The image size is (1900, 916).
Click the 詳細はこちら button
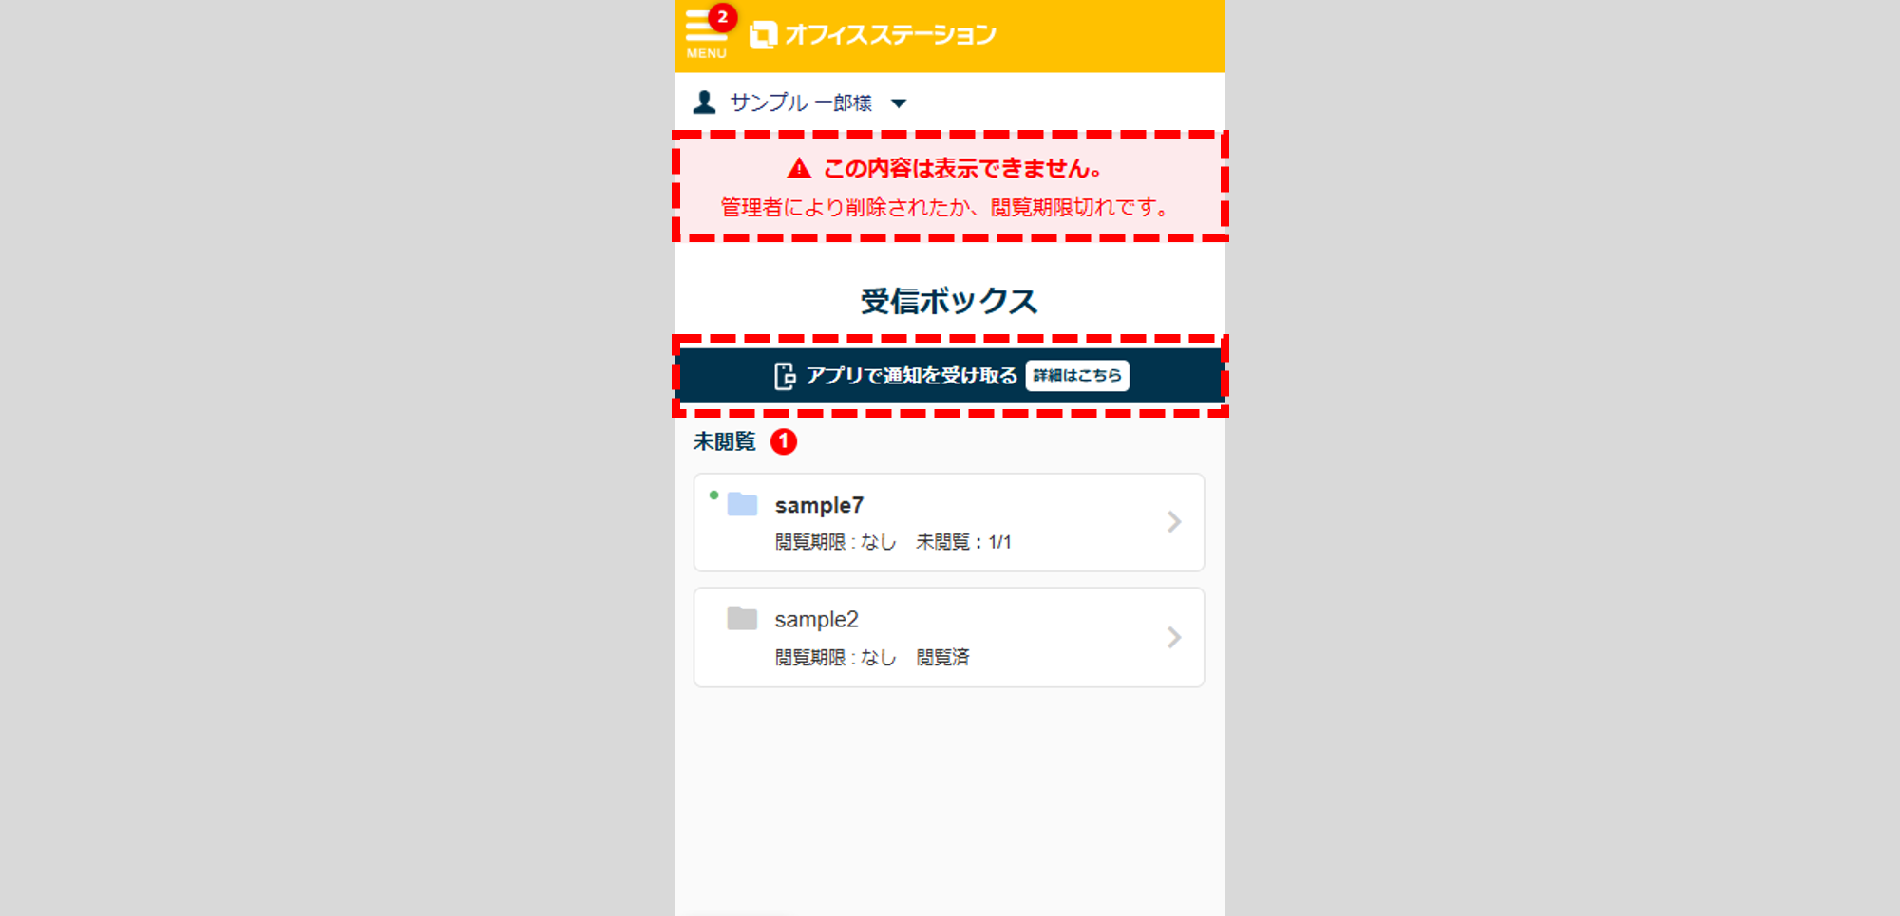1077,376
